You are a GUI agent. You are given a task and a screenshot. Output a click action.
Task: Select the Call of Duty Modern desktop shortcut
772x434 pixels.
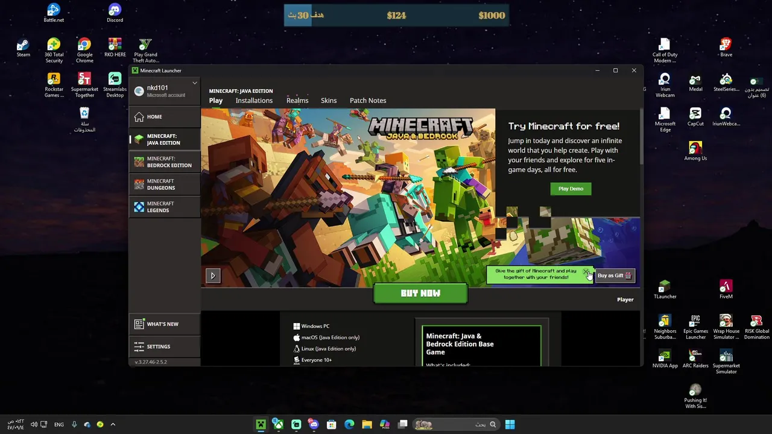point(665,51)
